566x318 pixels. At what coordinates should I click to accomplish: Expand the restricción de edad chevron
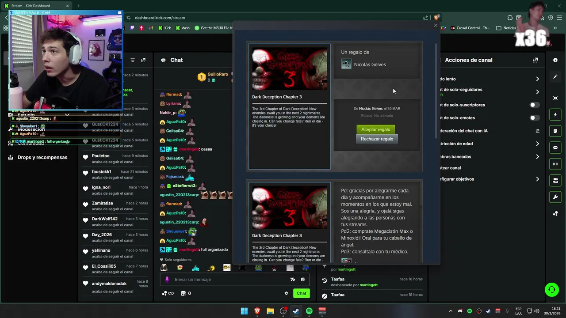537,144
